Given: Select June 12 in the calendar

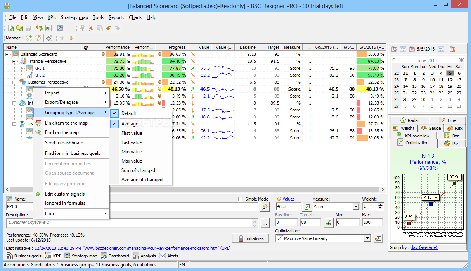Looking at the screenshot, I should (450, 80).
